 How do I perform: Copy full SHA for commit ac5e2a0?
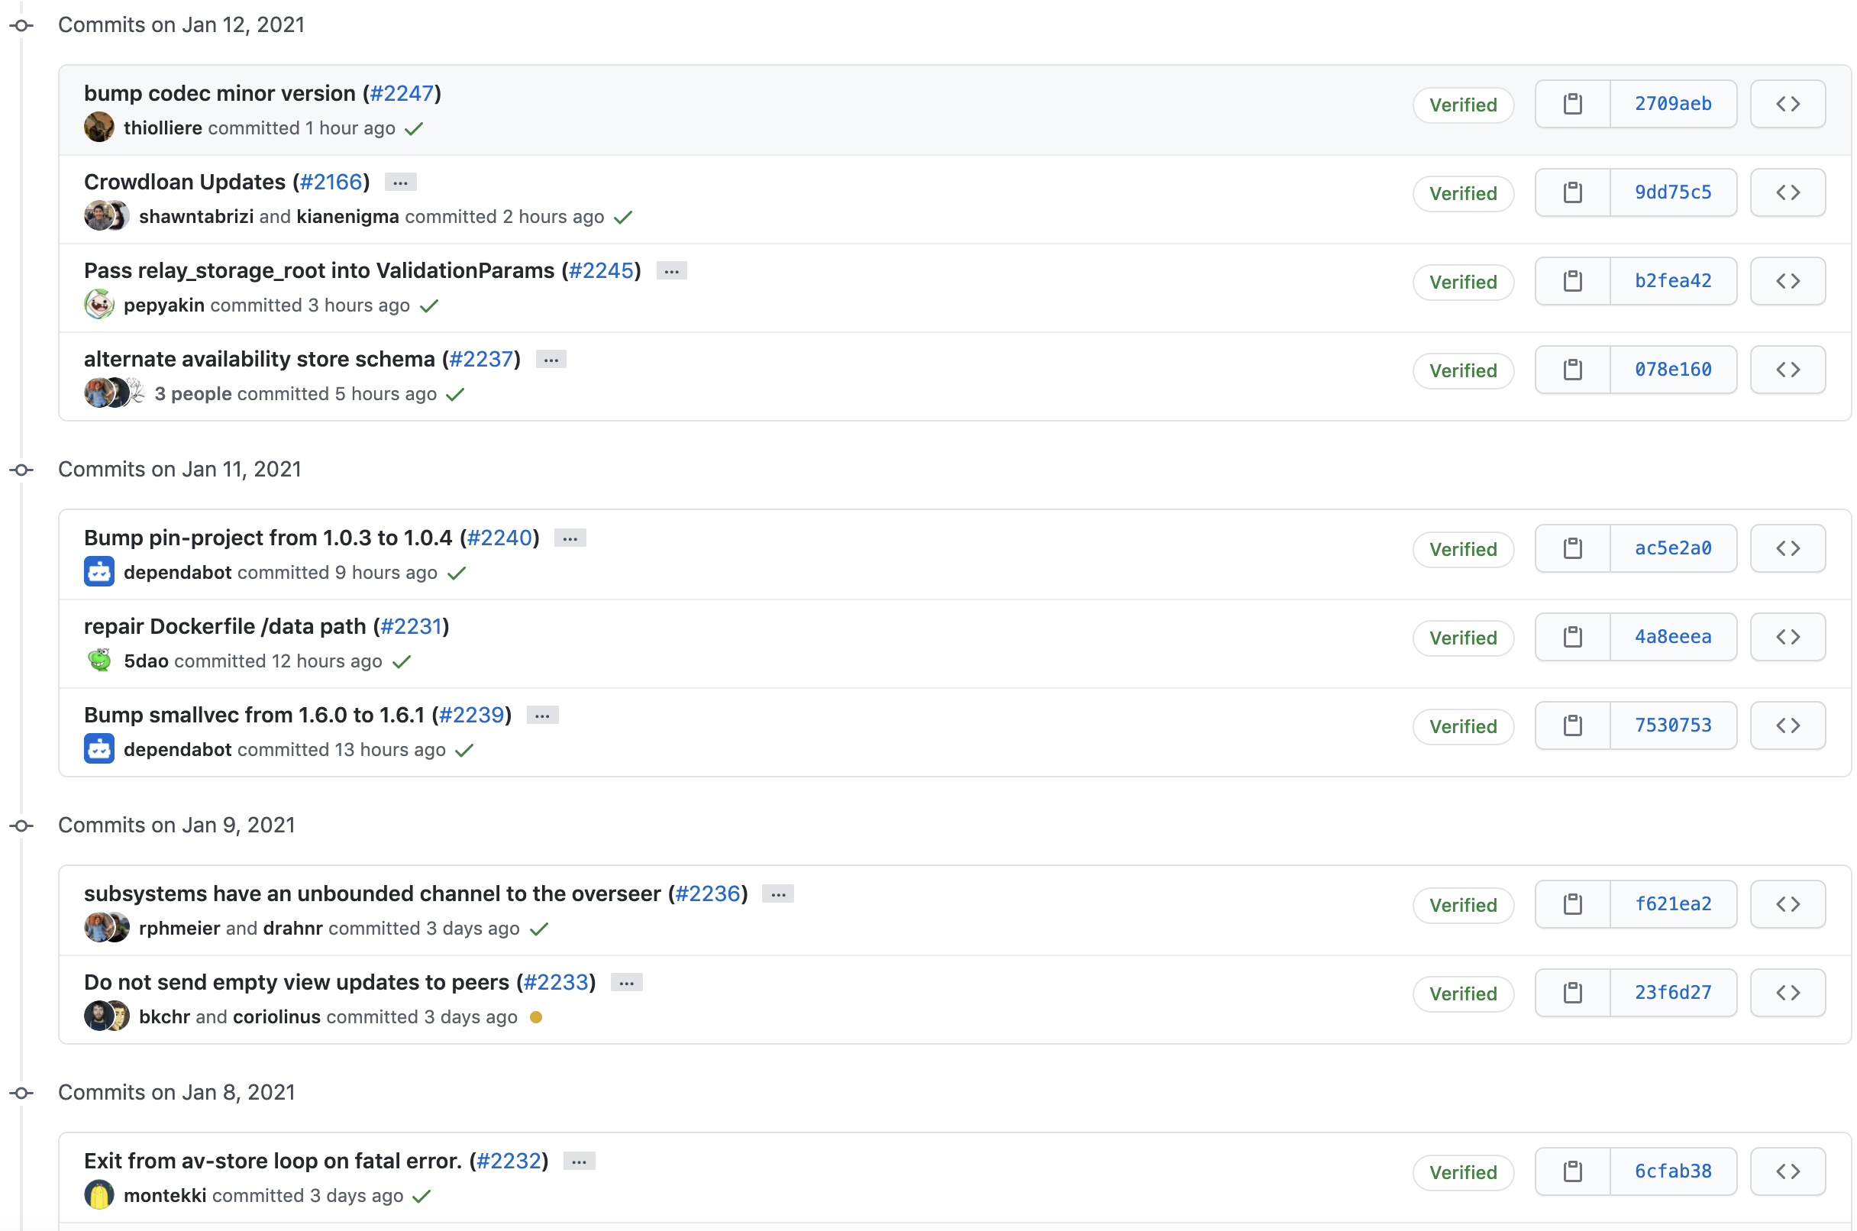pos(1572,548)
